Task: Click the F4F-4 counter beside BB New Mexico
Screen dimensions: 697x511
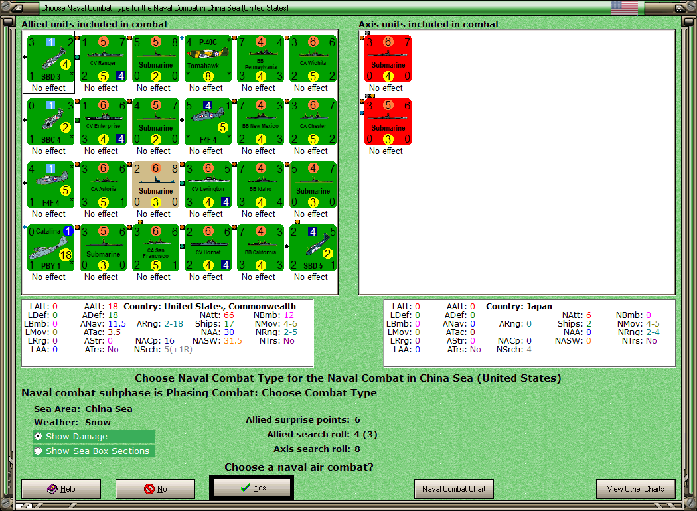Action: coord(208,122)
